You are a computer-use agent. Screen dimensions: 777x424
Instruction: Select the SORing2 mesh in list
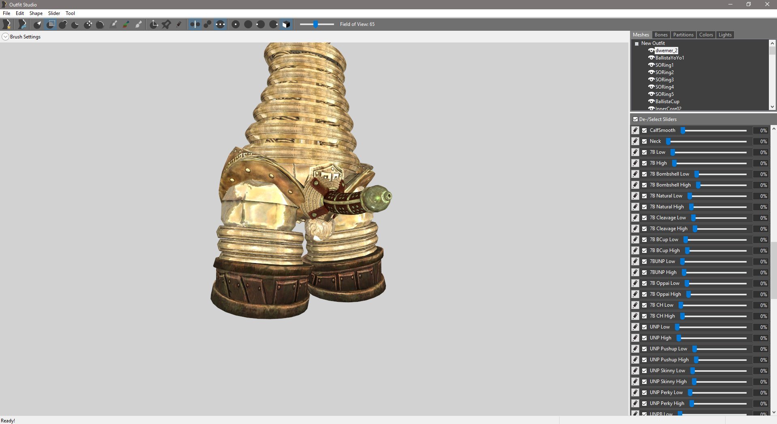(664, 72)
